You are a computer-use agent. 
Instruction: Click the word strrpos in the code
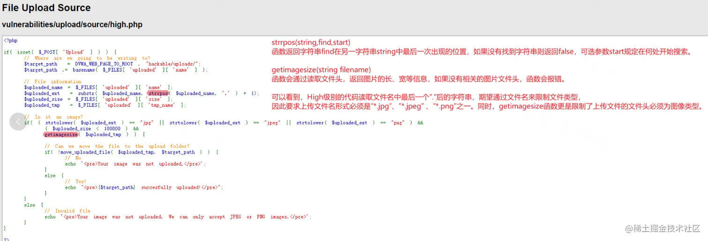[158, 93]
